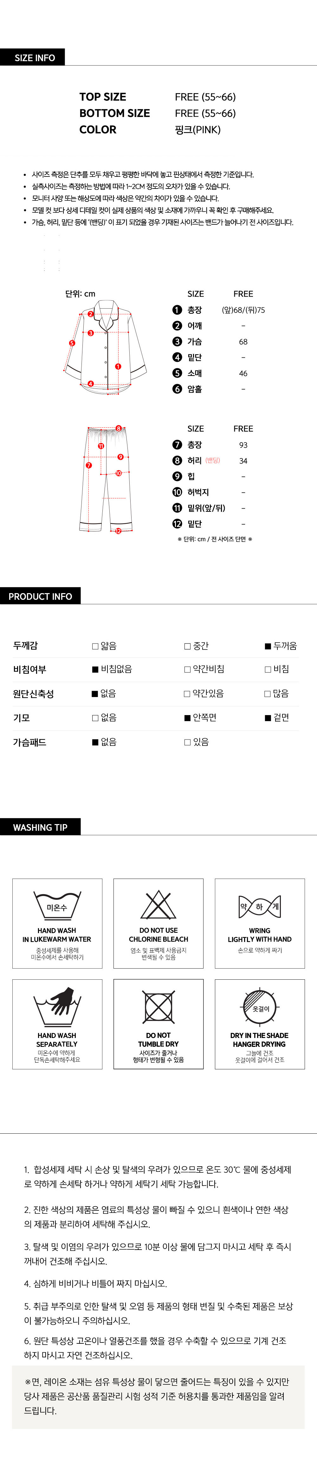Click the number 8 허리 size marker
Screen dimensions: 317x1473
pos(178,460)
